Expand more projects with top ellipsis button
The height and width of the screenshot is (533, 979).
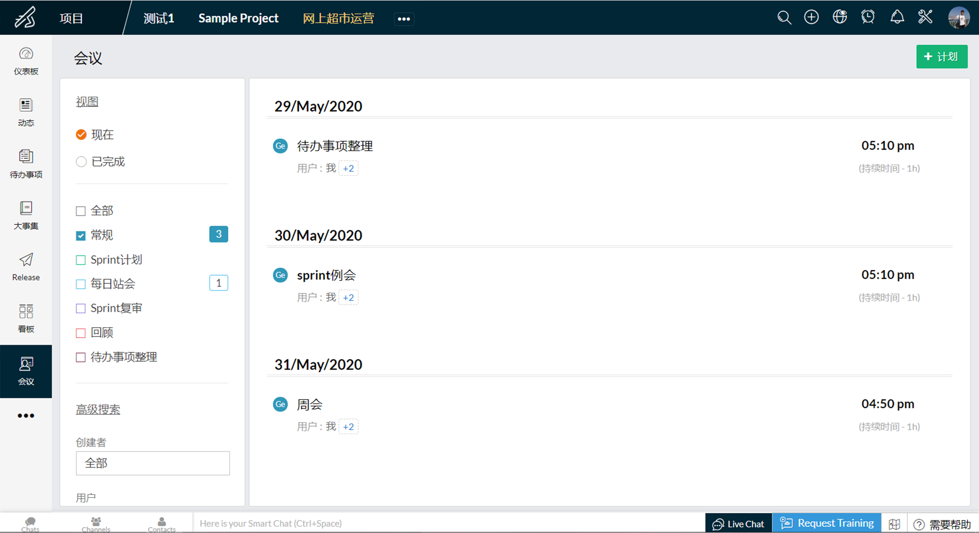404,19
